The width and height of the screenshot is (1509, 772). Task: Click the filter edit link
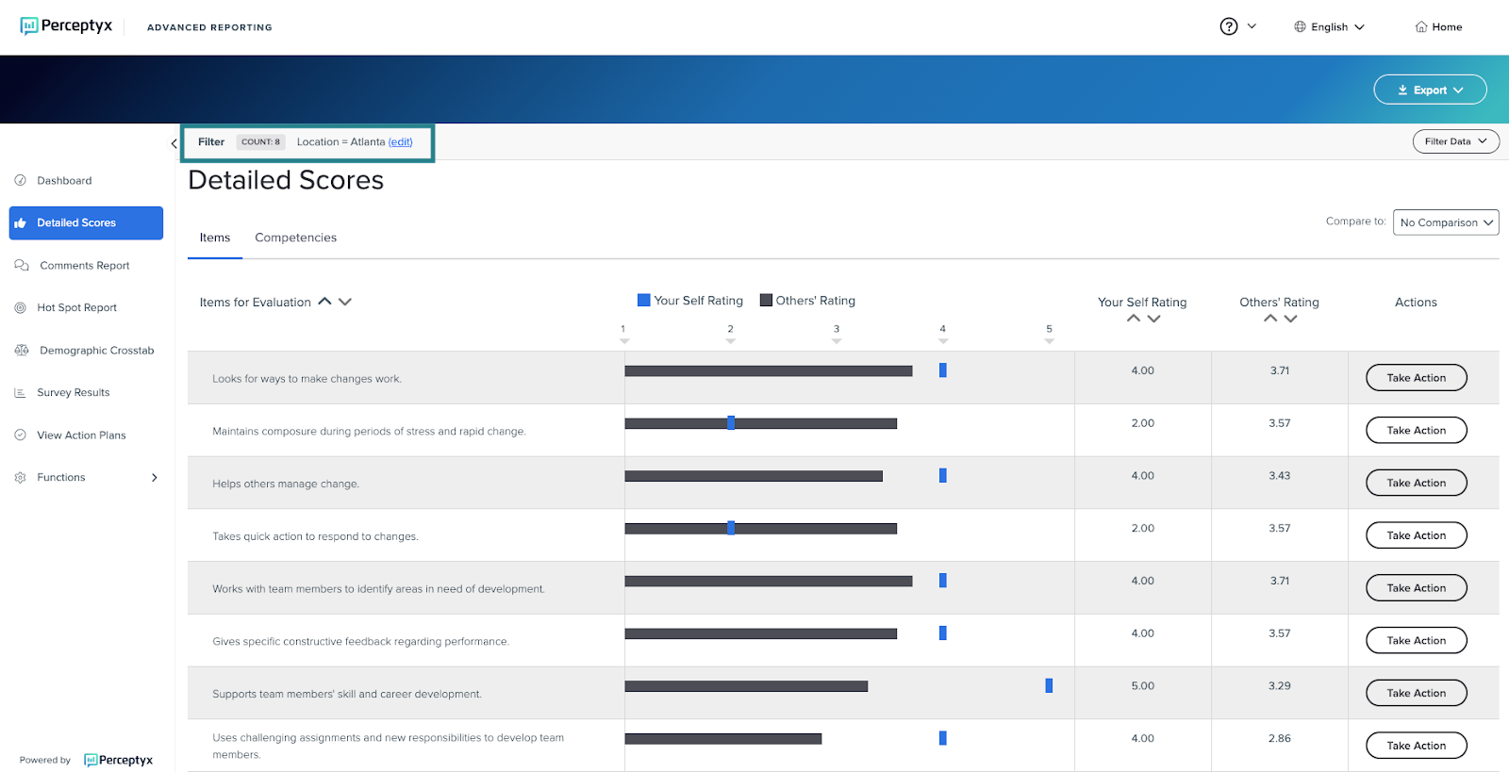tap(401, 142)
